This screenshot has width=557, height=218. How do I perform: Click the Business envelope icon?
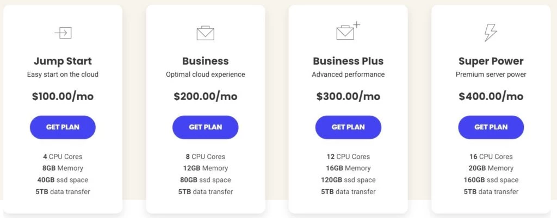(x=206, y=33)
